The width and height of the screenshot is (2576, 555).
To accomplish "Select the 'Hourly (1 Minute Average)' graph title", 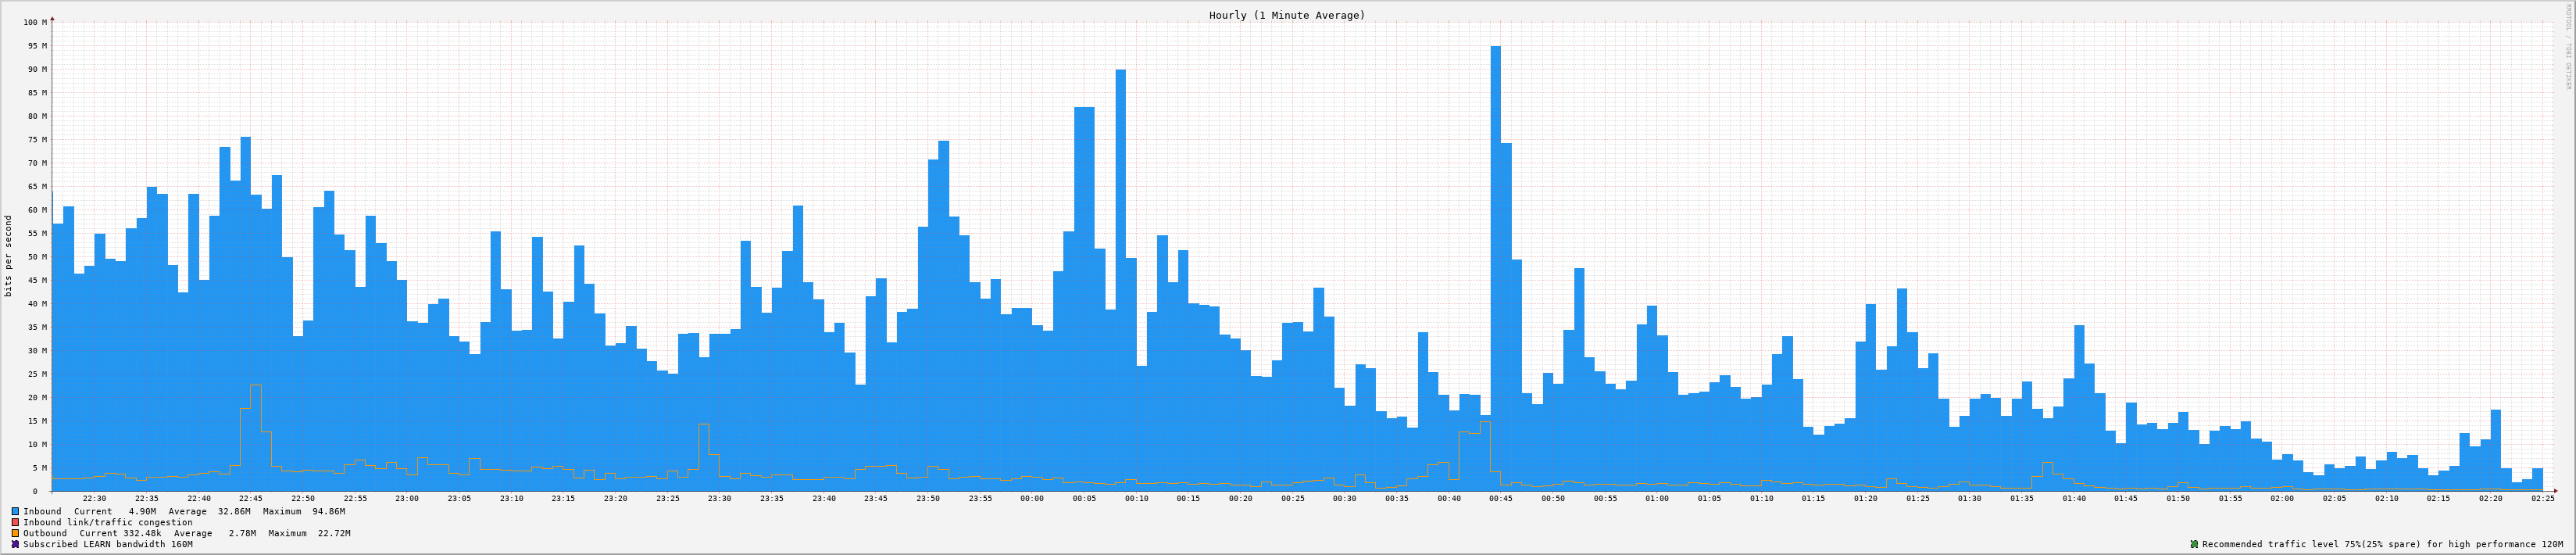I will tap(1286, 15).
